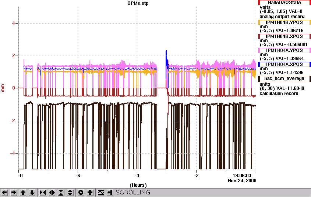The height and width of the screenshot is (197, 311).
Task: Expand vertical axis with up-down triangles icon
Action: tap(70, 193)
